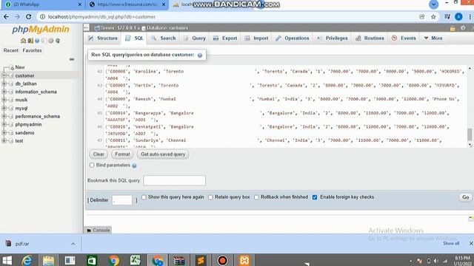Open Windows Start button
Viewport: 474px width, 266px height.
click(x=7, y=260)
